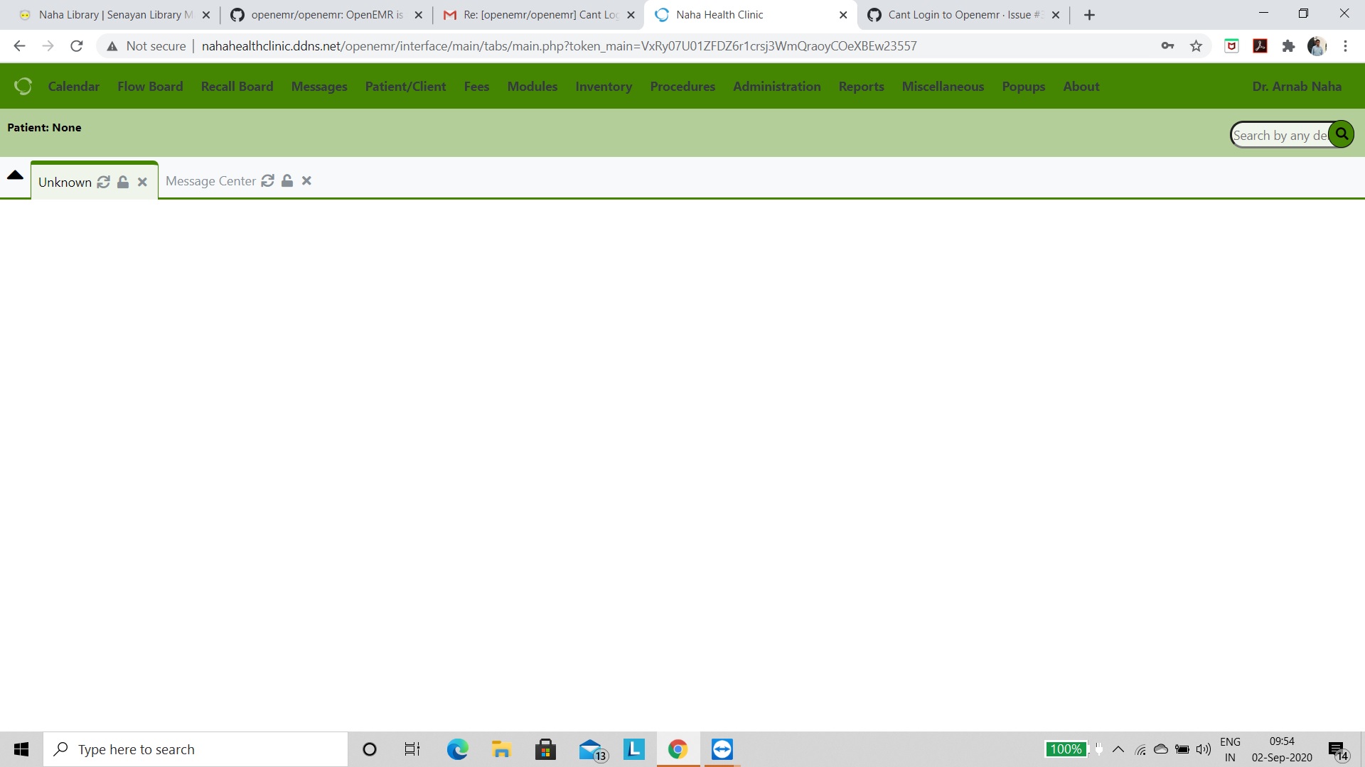This screenshot has height=767, width=1365.
Task: Open the Chrome three-dot menu
Action: 1344,45
